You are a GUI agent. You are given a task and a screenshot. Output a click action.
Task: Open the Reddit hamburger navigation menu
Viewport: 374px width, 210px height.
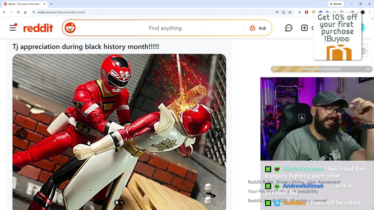[13, 28]
